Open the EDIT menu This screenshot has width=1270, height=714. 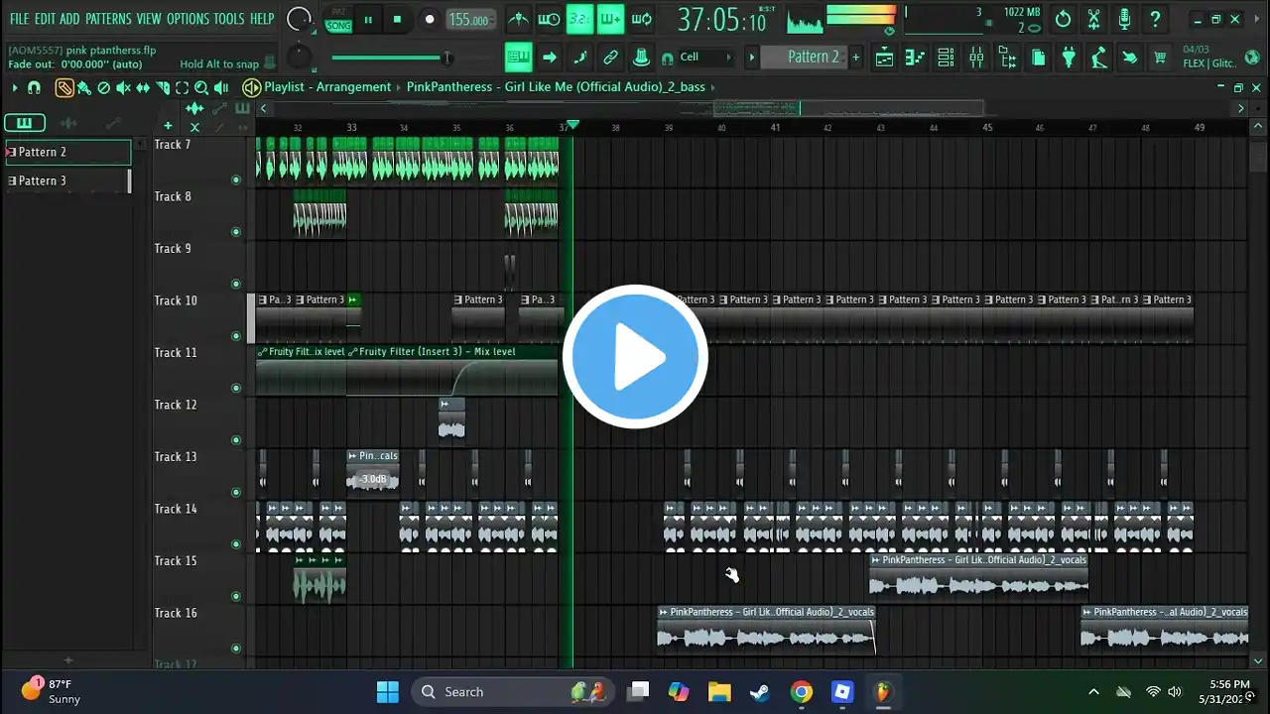(x=45, y=19)
